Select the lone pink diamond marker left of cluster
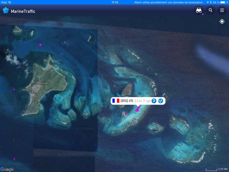 [x=126, y=113]
